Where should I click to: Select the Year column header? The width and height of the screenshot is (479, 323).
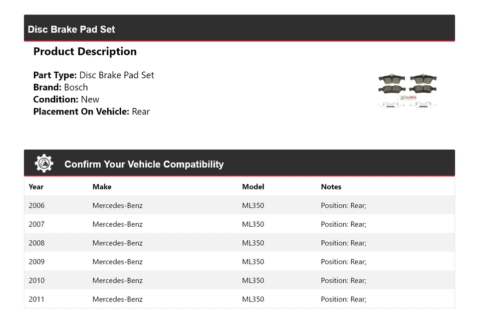[x=36, y=187]
